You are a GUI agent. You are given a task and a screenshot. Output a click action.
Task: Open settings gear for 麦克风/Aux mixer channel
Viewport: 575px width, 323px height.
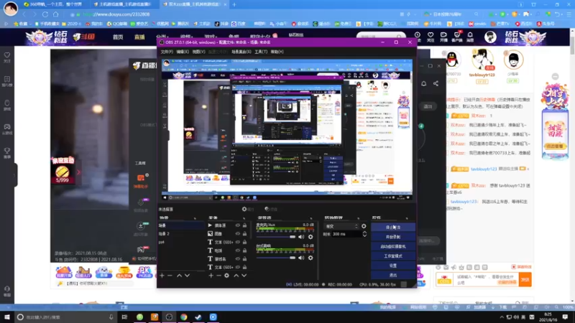[310, 237]
